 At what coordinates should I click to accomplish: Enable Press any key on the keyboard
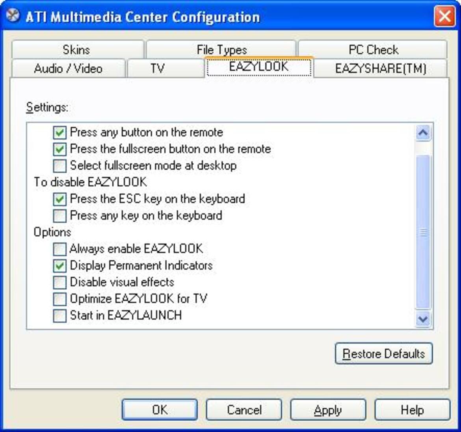click(59, 216)
